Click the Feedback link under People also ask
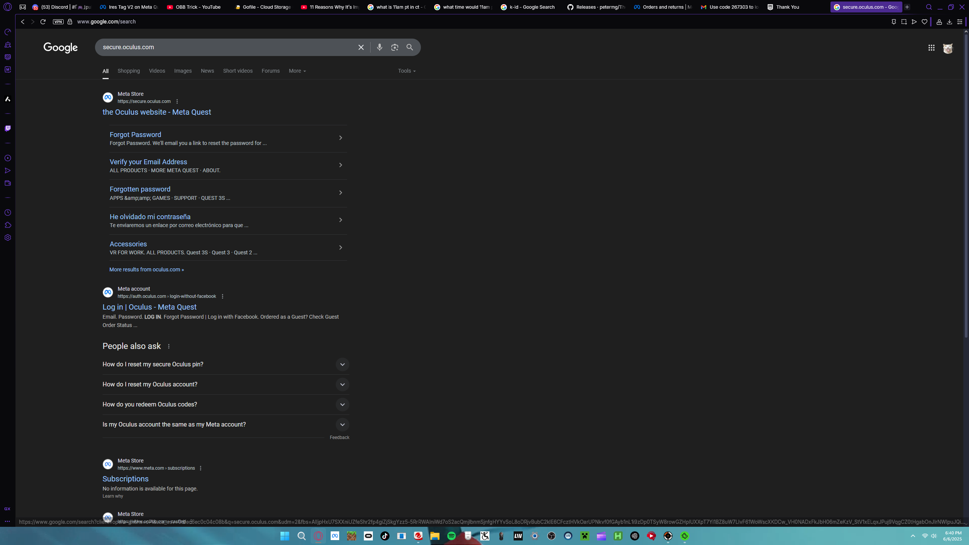 tap(340, 438)
